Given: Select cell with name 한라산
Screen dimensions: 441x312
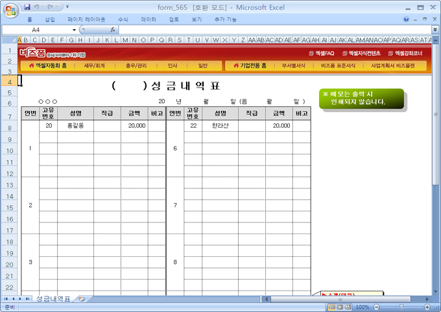Looking at the screenshot, I should (220, 126).
